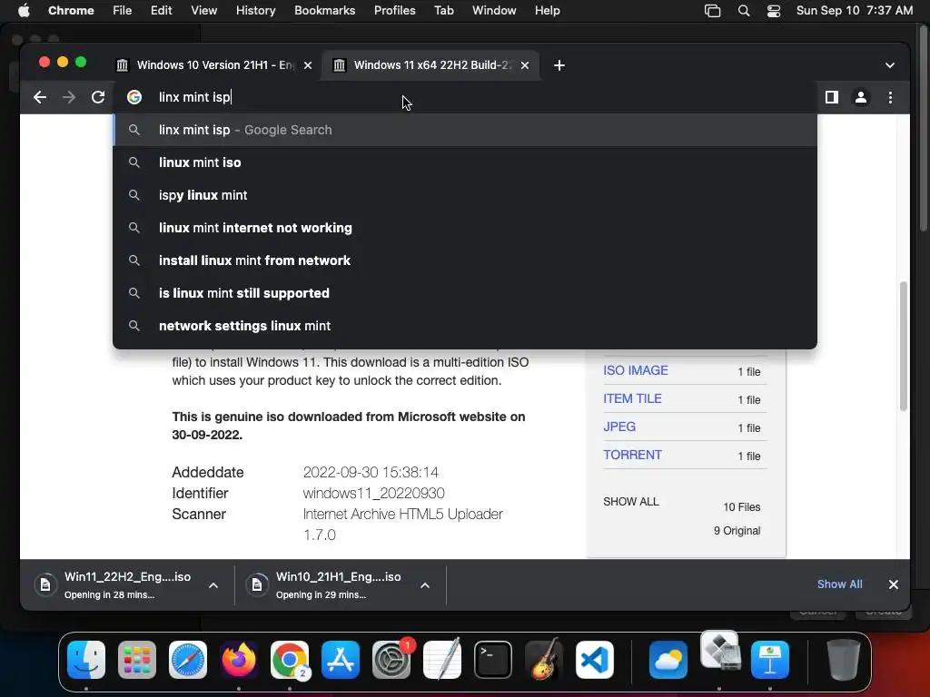The height and width of the screenshot is (697, 930).
Task: Select the 'linux mint iso' suggestion
Action: coord(465,162)
